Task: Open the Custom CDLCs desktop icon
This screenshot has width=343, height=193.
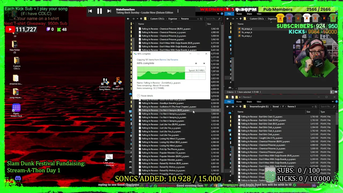Action: tap(17, 64)
